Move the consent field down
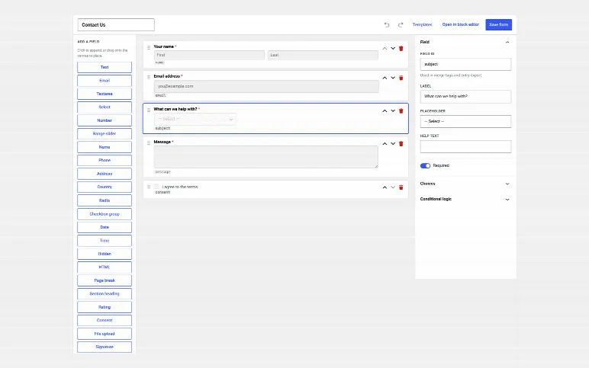589x368 pixels. pos(393,187)
